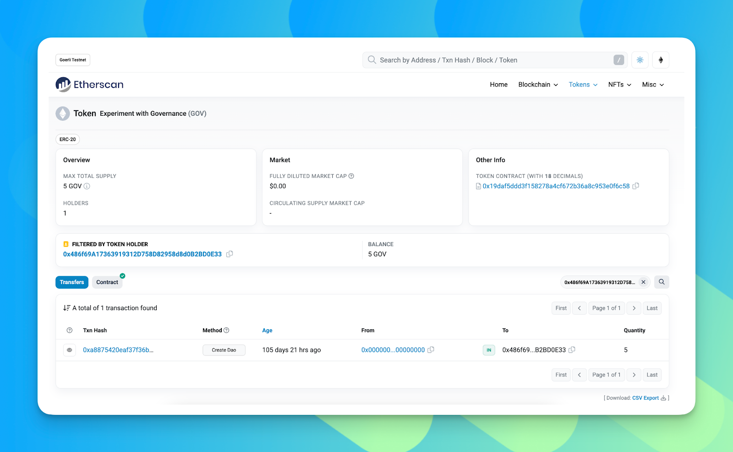Open the Ethereum network selector icon
Screen dimensions: 733x452
(x=661, y=60)
